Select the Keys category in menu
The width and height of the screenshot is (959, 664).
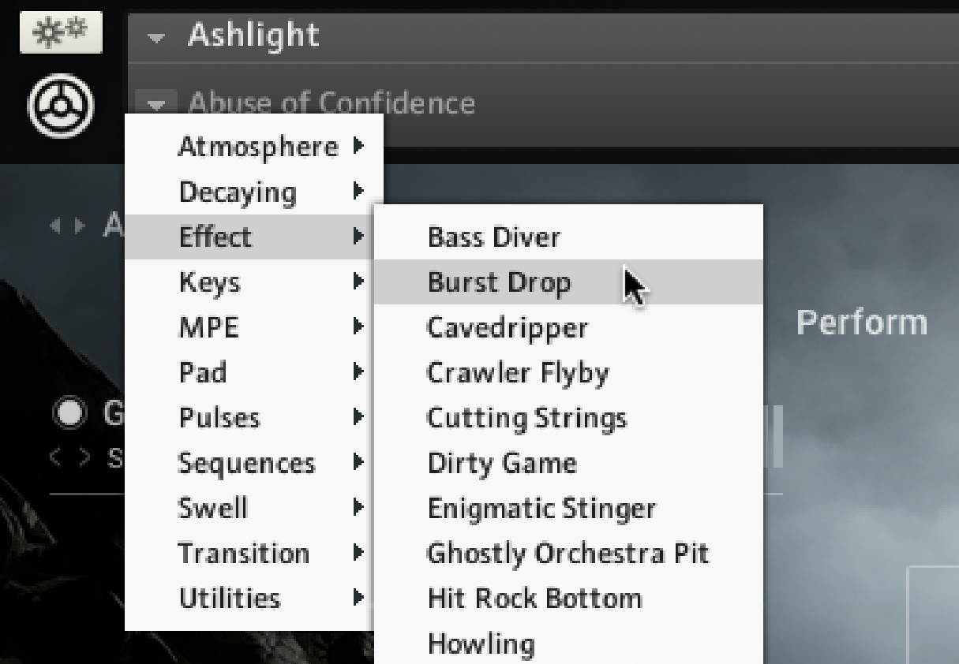click(x=210, y=282)
